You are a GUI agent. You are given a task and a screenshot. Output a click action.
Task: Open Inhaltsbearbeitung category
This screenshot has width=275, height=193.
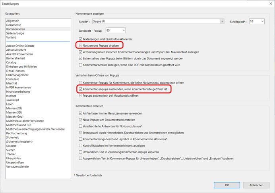18,92
